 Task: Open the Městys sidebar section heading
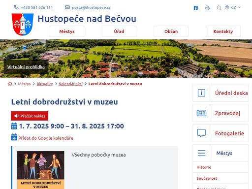(x=224, y=153)
